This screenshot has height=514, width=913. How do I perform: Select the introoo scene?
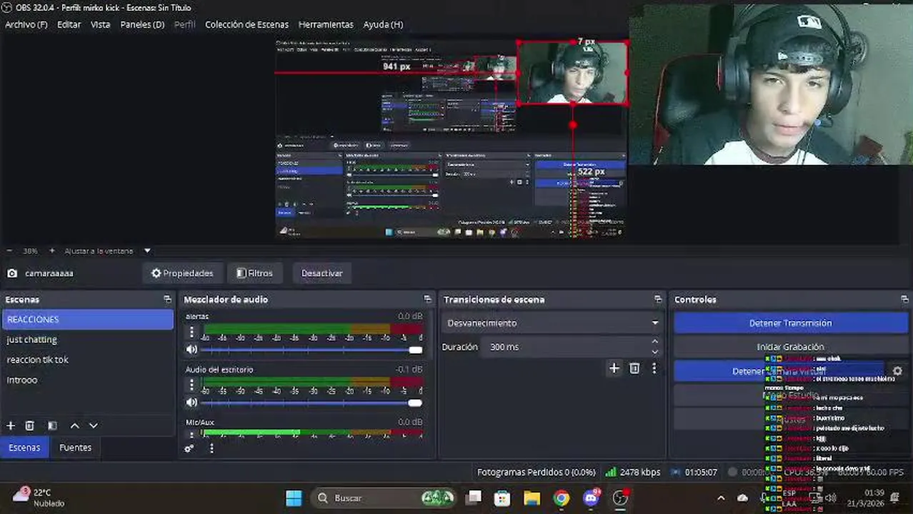pos(88,380)
